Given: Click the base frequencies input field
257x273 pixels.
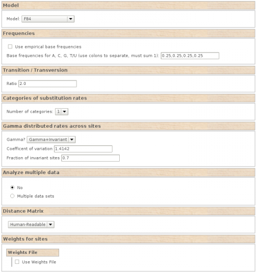Looking at the screenshot, I should [x=190, y=56].
